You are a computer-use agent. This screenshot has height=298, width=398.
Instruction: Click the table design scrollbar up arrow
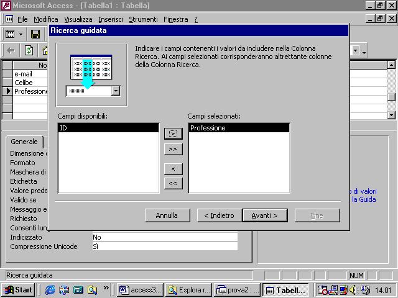391,65
